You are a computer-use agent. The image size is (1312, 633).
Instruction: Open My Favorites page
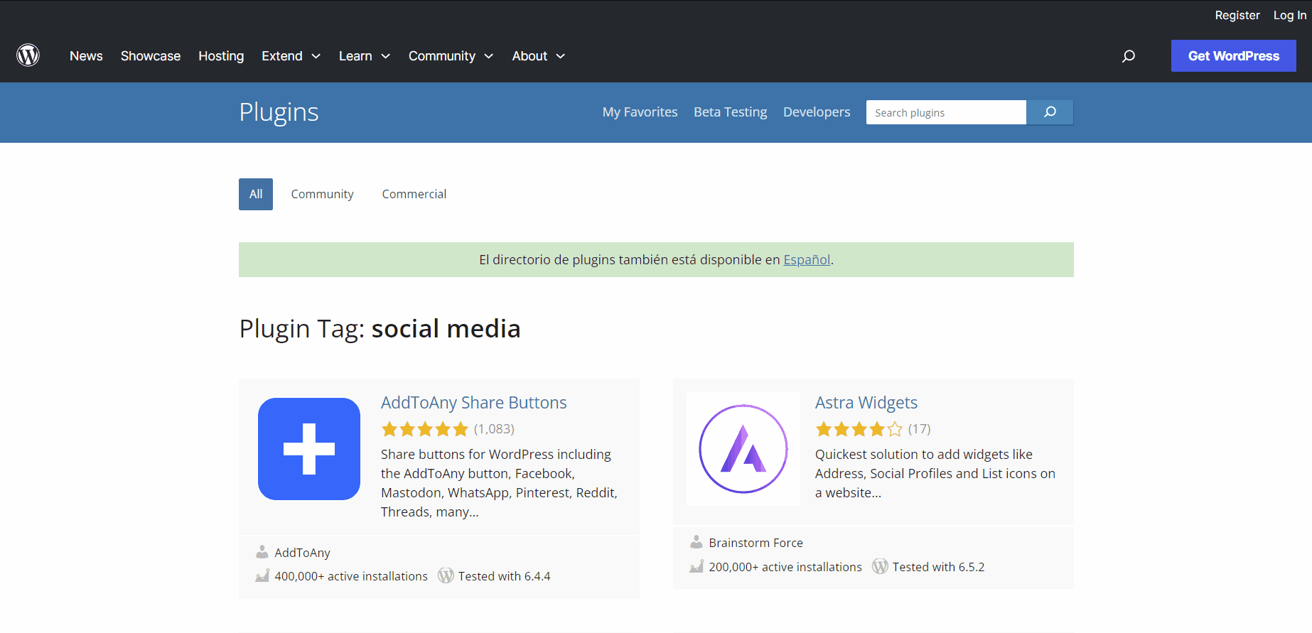pos(640,112)
